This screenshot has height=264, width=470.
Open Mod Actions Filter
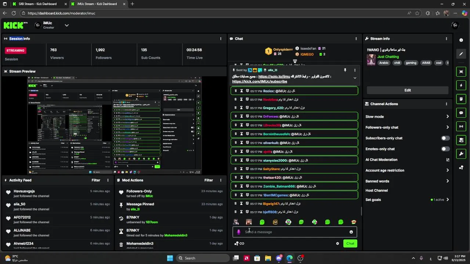pyautogui.click(x=209, y=180)
